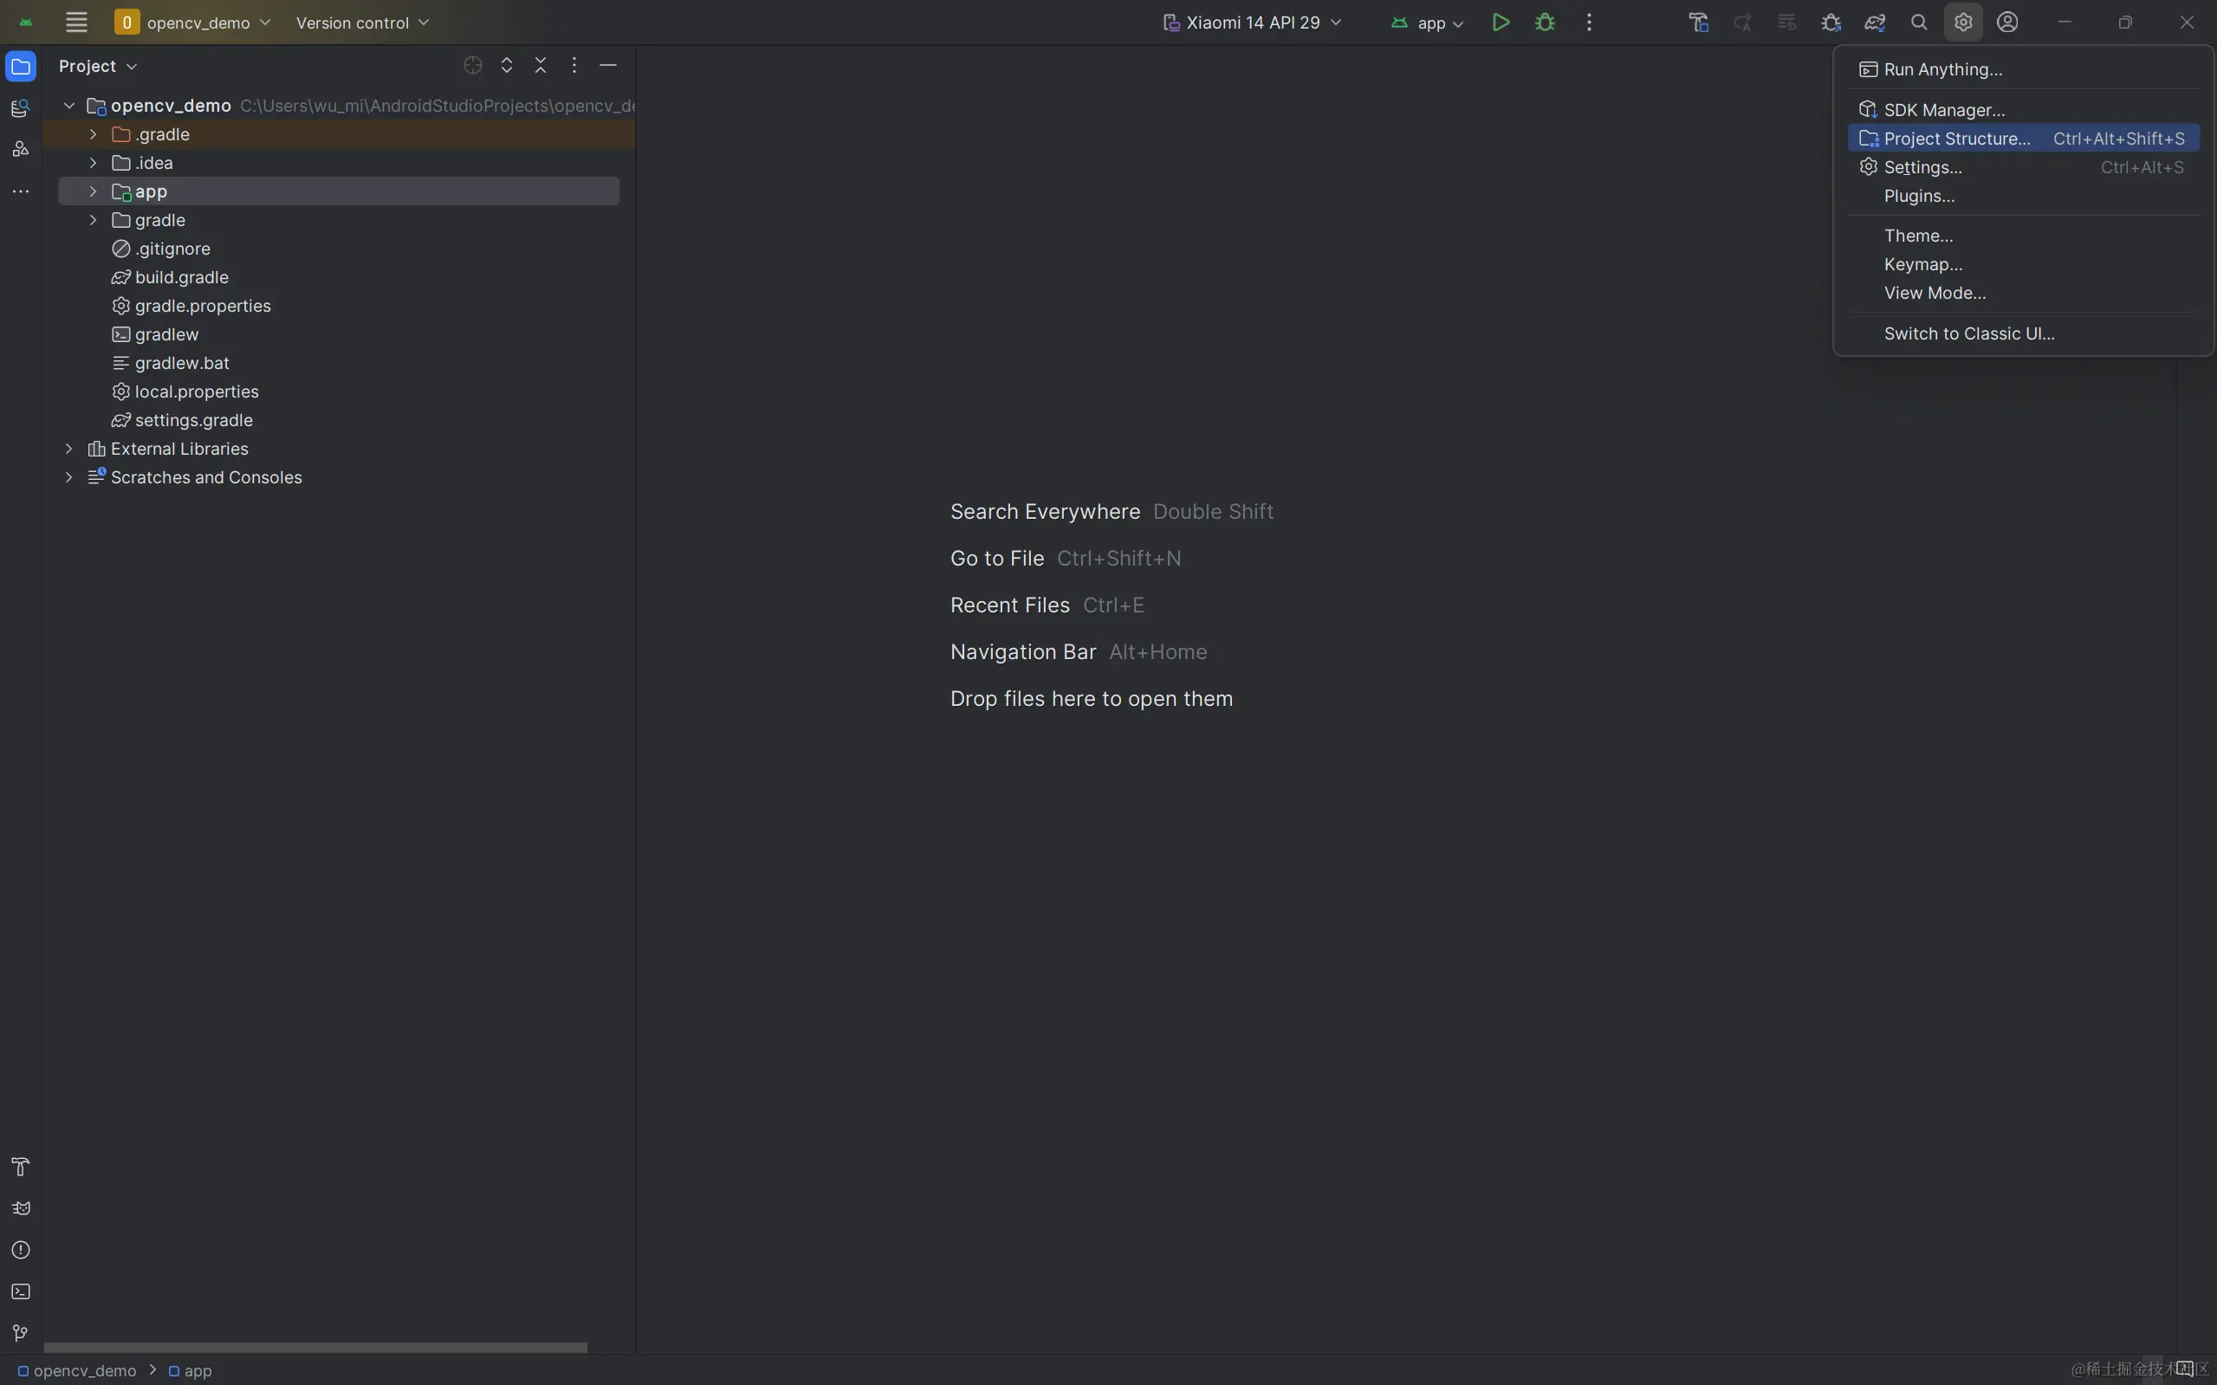Expand the .idea folder
The height and width of the screenshot is (1385, 2217).
93,162
